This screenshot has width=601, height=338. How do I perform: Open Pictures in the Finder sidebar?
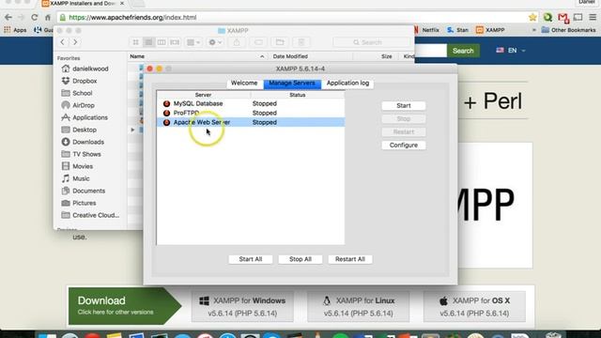(84, 203)
